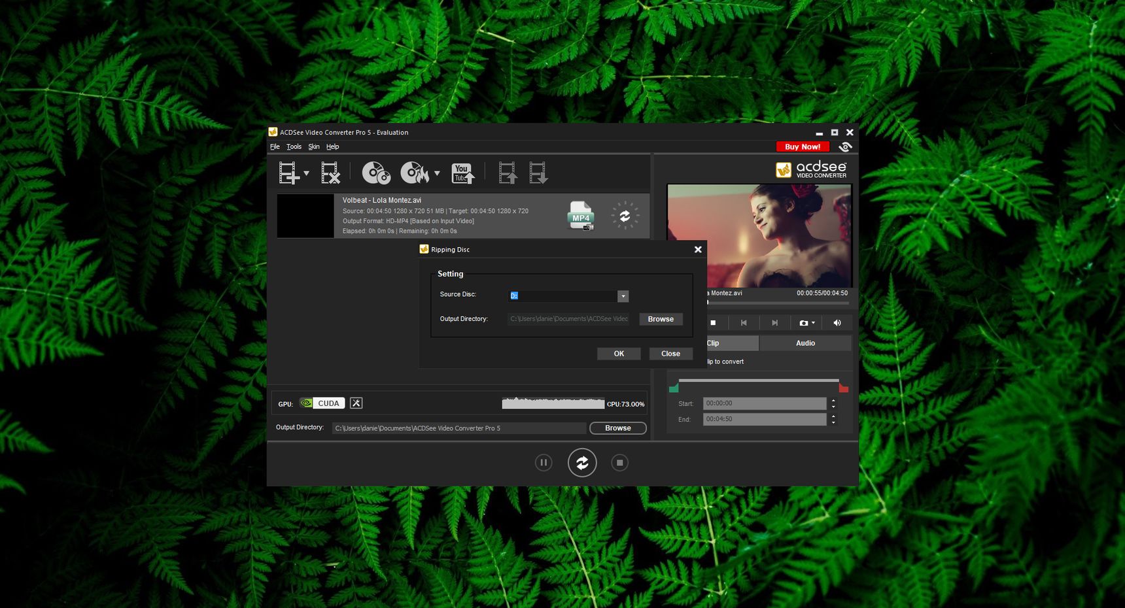The width and height of the screenshot is (1125, 608).
Task: Click the 'CPU:73.00%' reading
Action: tap(626, 404)
